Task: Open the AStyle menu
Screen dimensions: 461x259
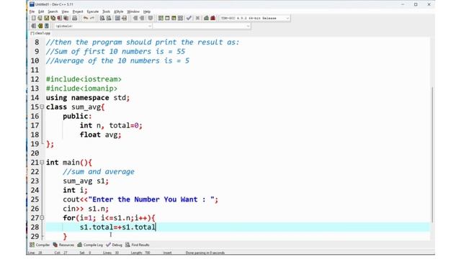Action: tap(118, 12)
